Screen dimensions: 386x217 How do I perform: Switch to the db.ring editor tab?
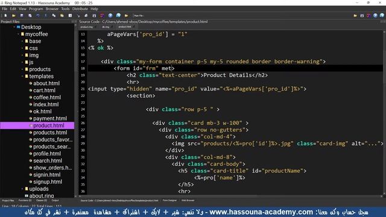click(106, 27)
